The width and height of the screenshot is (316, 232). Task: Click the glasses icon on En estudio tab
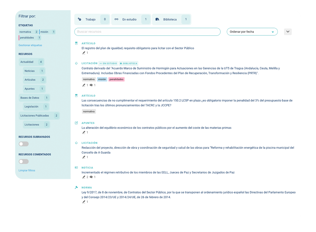[116, 19]
